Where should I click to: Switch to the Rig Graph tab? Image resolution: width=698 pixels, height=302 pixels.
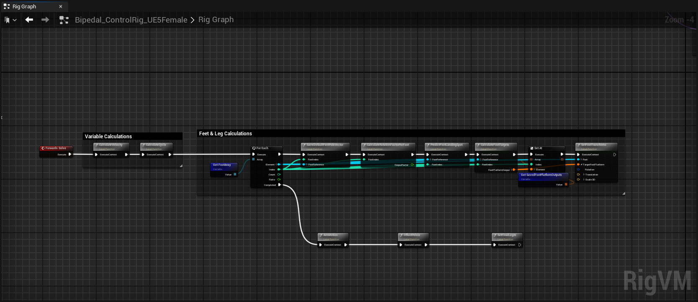click(24, 6)
